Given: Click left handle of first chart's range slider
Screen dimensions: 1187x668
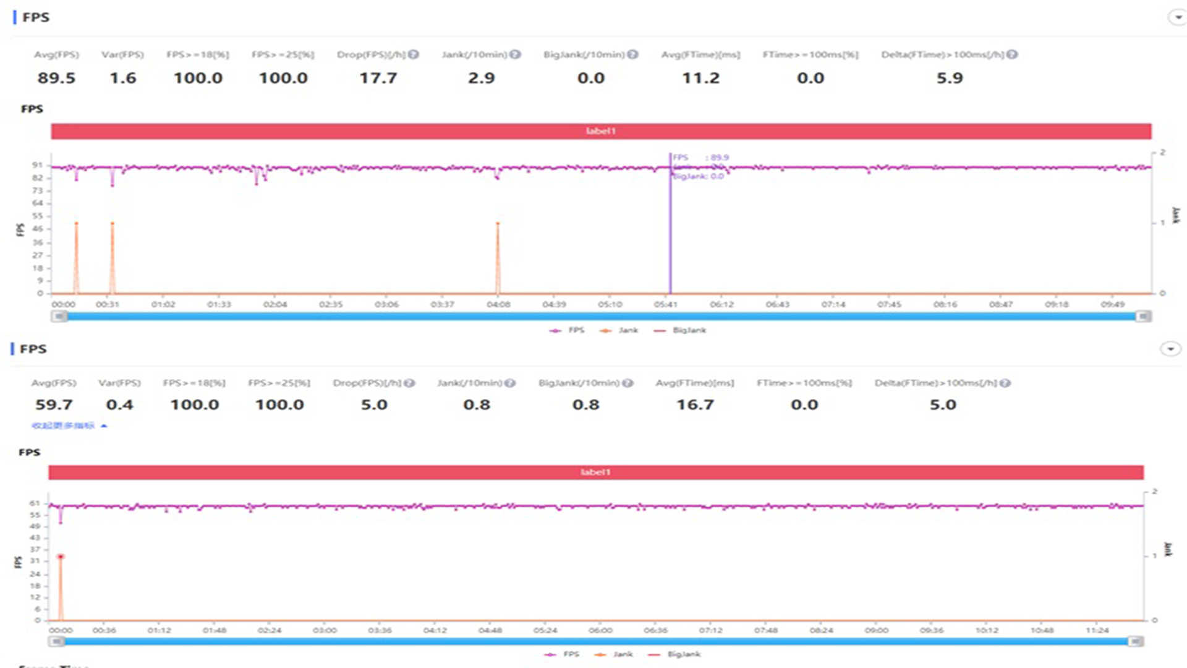Looking at the screenshot, I should 59,316.
